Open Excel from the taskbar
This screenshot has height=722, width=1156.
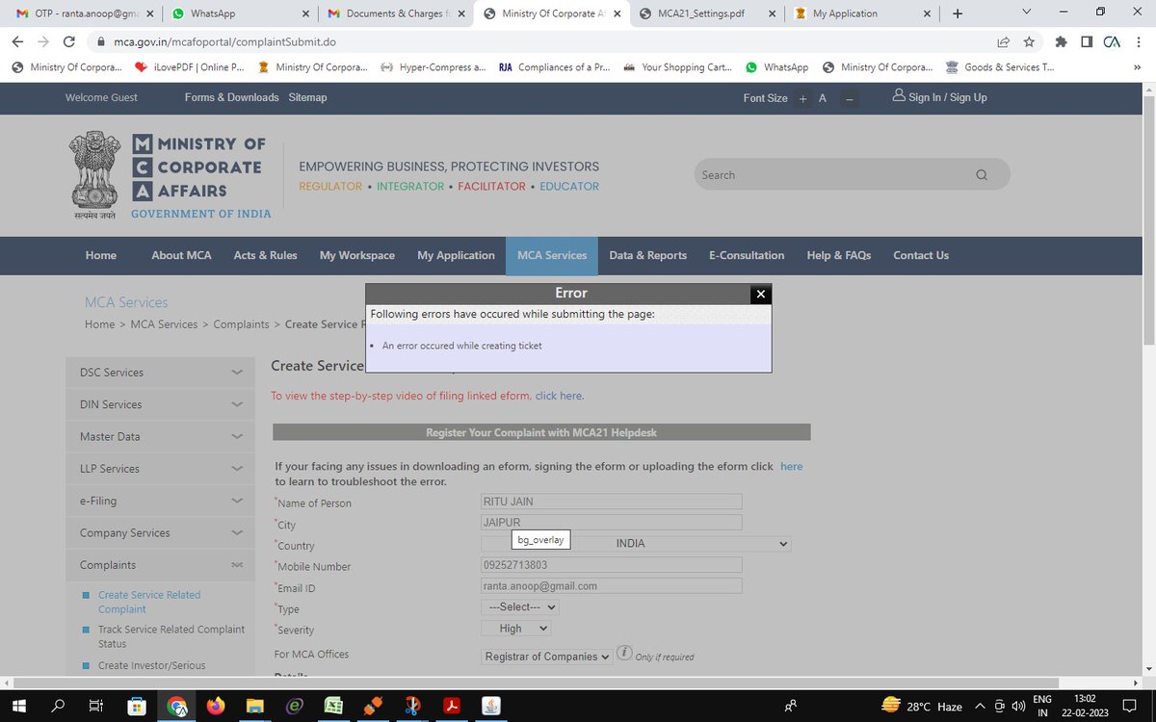point(333,706)
